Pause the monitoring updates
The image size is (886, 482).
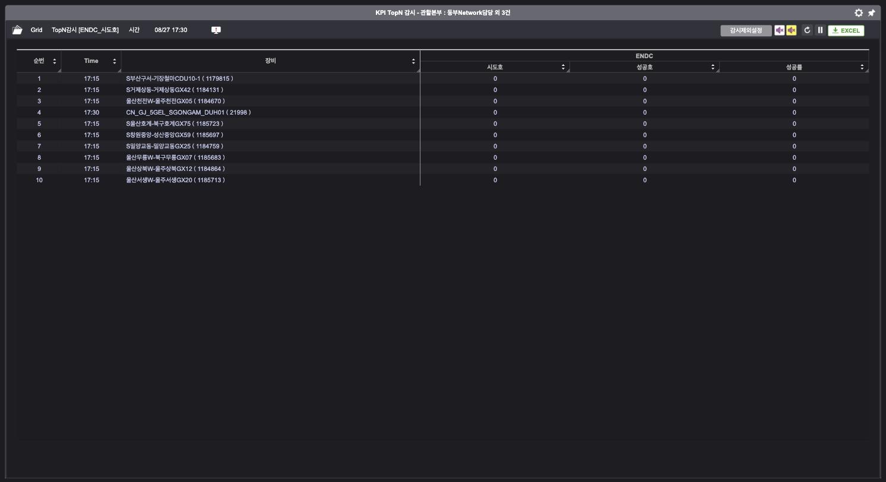point(820,30)
